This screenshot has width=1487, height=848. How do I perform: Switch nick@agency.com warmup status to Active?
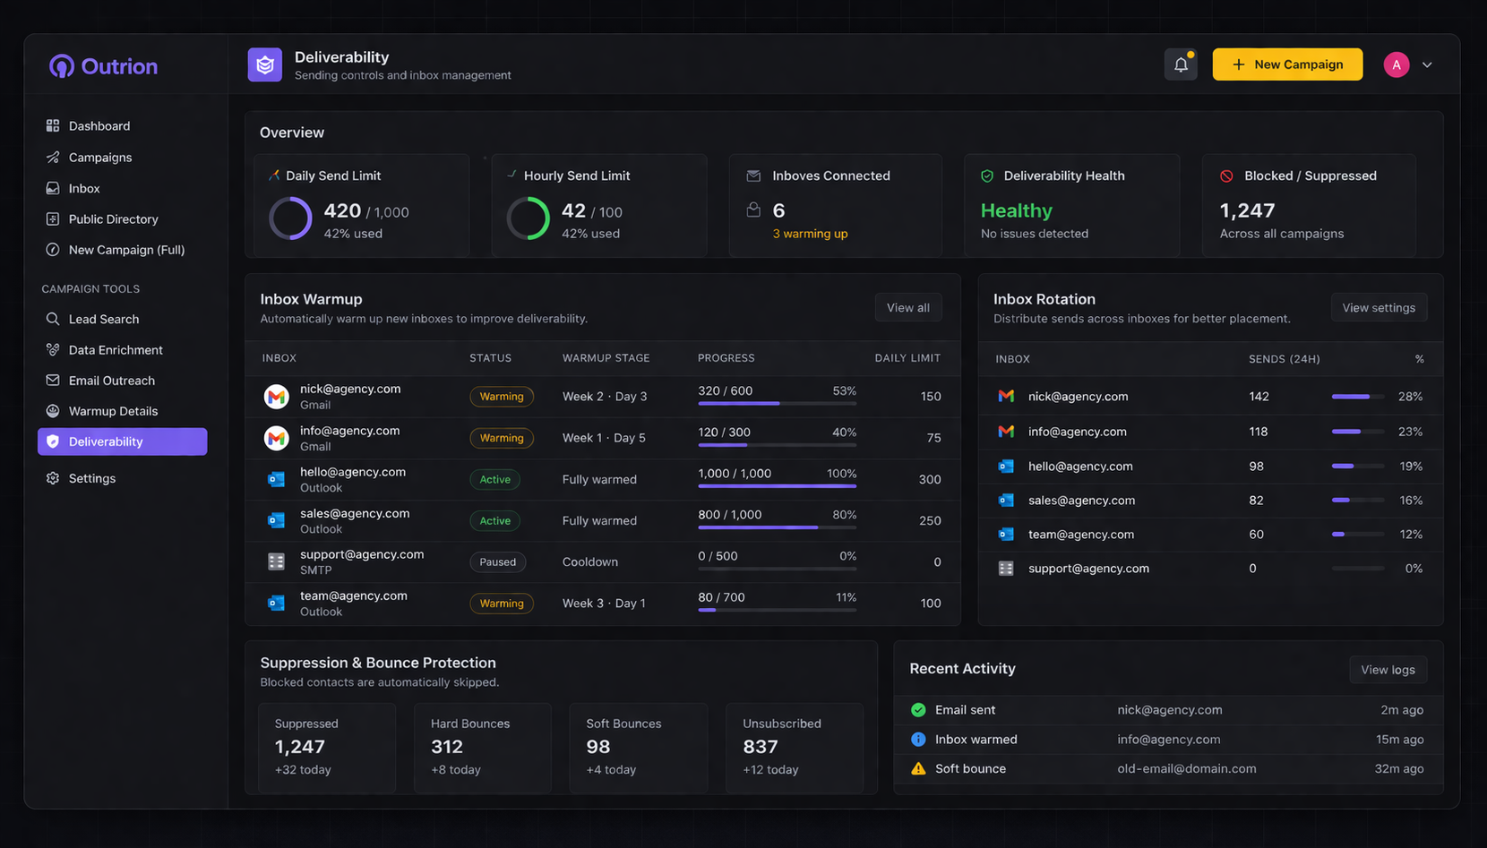click(x=502, y=396)
